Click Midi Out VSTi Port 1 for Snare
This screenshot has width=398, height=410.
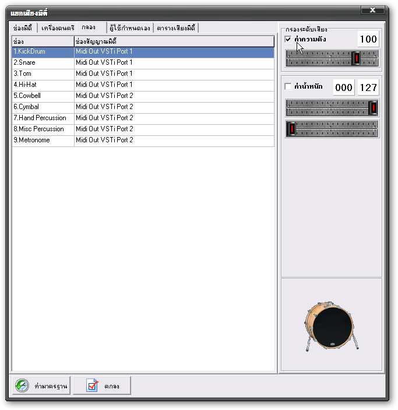(104, 62)
